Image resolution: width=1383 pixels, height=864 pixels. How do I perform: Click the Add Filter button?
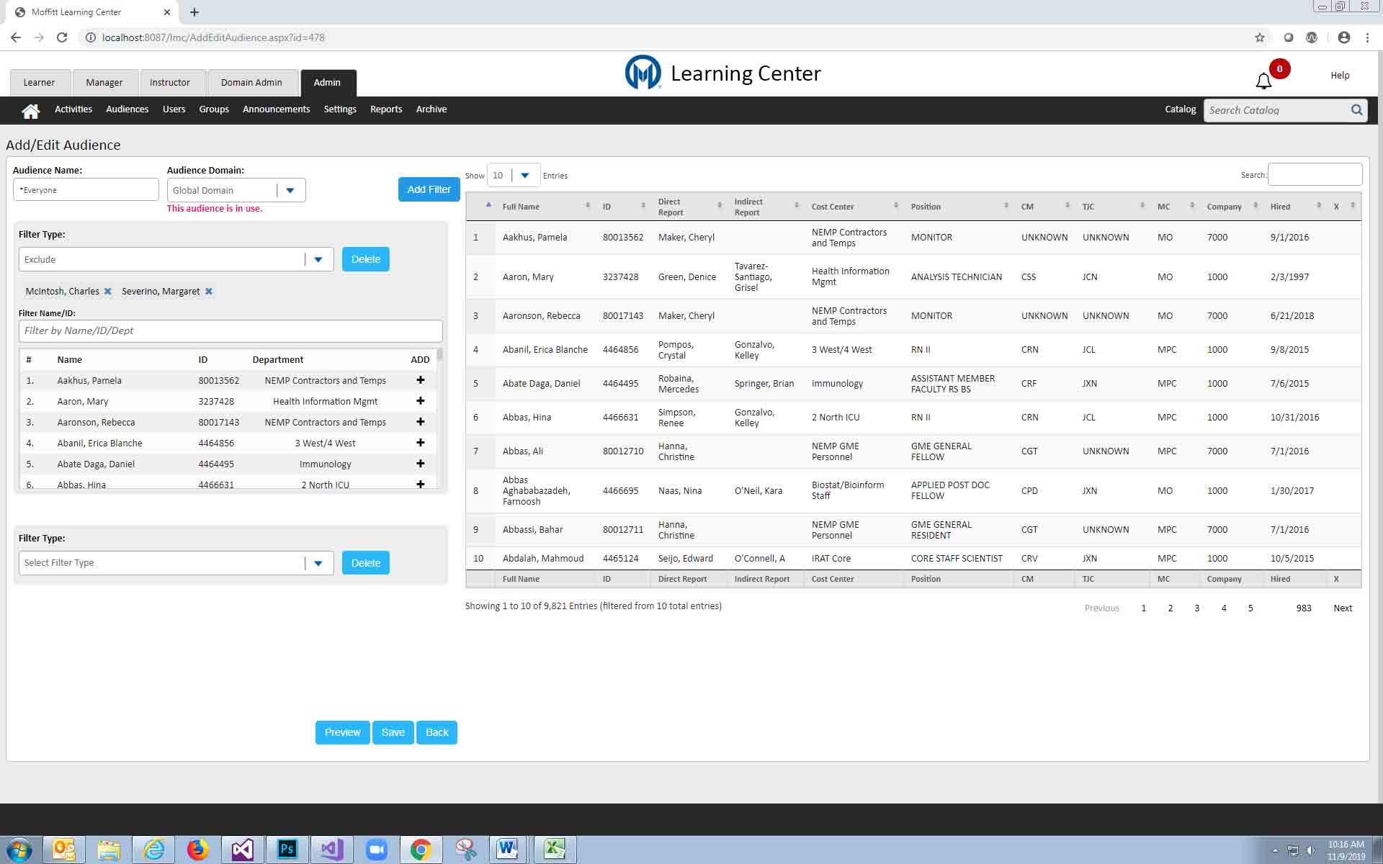(x=429, y=189)
